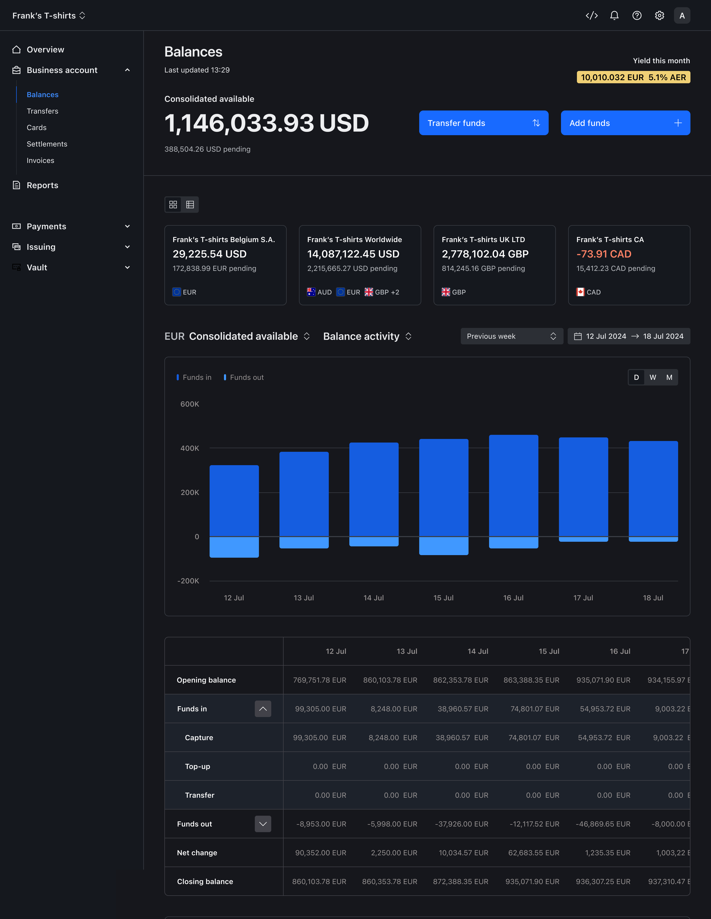
Task: Select monthly M chart granularity
Action: point(669,378)
